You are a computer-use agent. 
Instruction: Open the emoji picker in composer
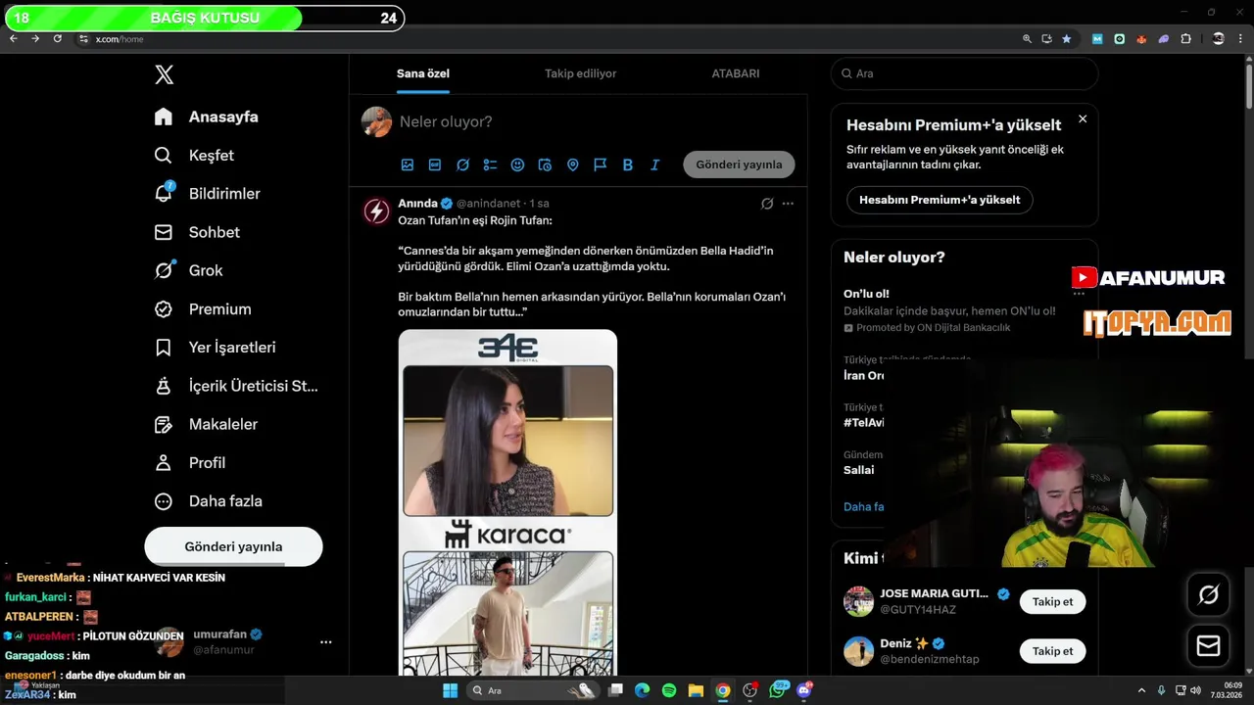click(x=517, y=164)
